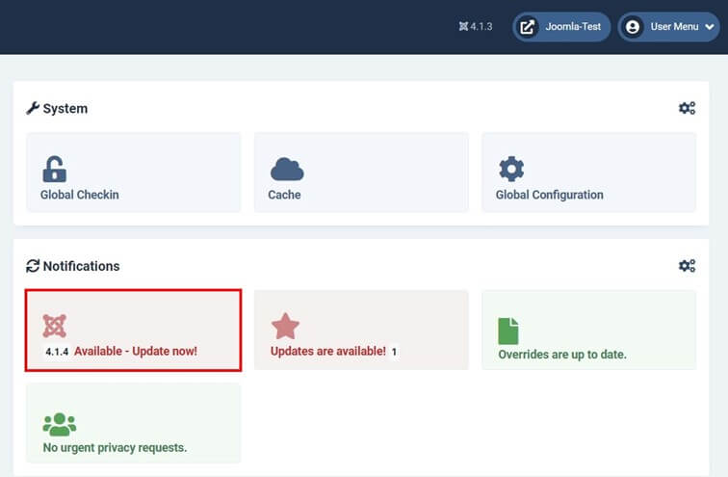The image size is (728, 477).
Task: Open Notifications module settings gear icon
Action: point(687,266)
